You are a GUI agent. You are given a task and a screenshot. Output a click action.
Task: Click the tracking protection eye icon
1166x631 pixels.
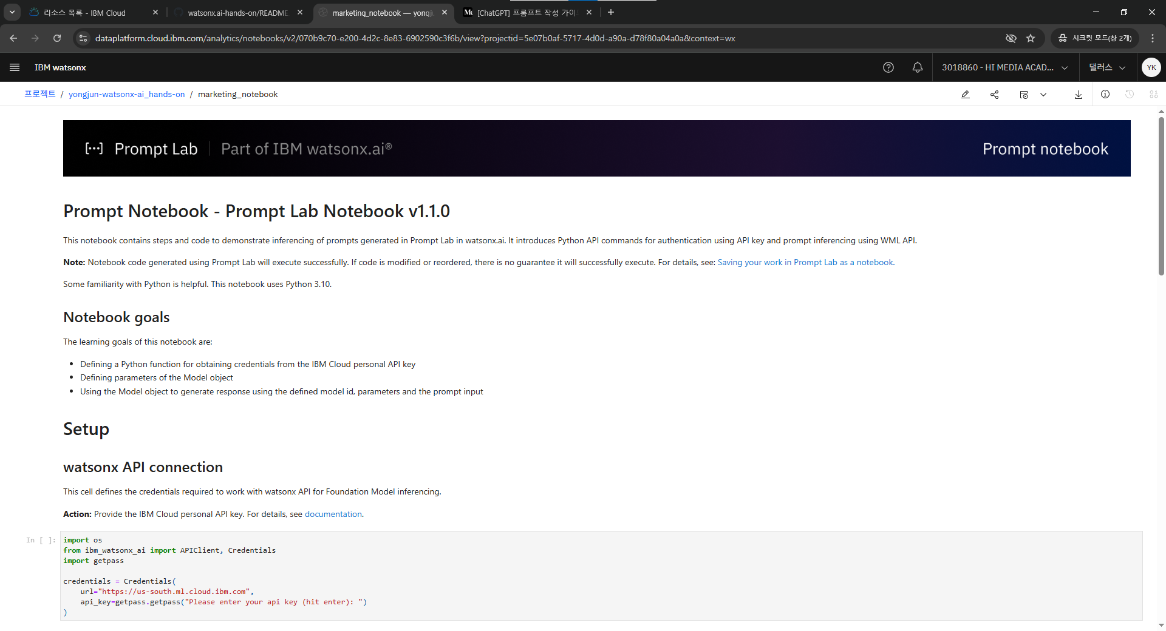click(x=1011, y=38)
